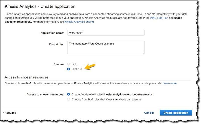The width and height of the screenshot is (201, 124).
Task: Click the Cancel link
Action: pyautogui.click(x=149, y=113)
